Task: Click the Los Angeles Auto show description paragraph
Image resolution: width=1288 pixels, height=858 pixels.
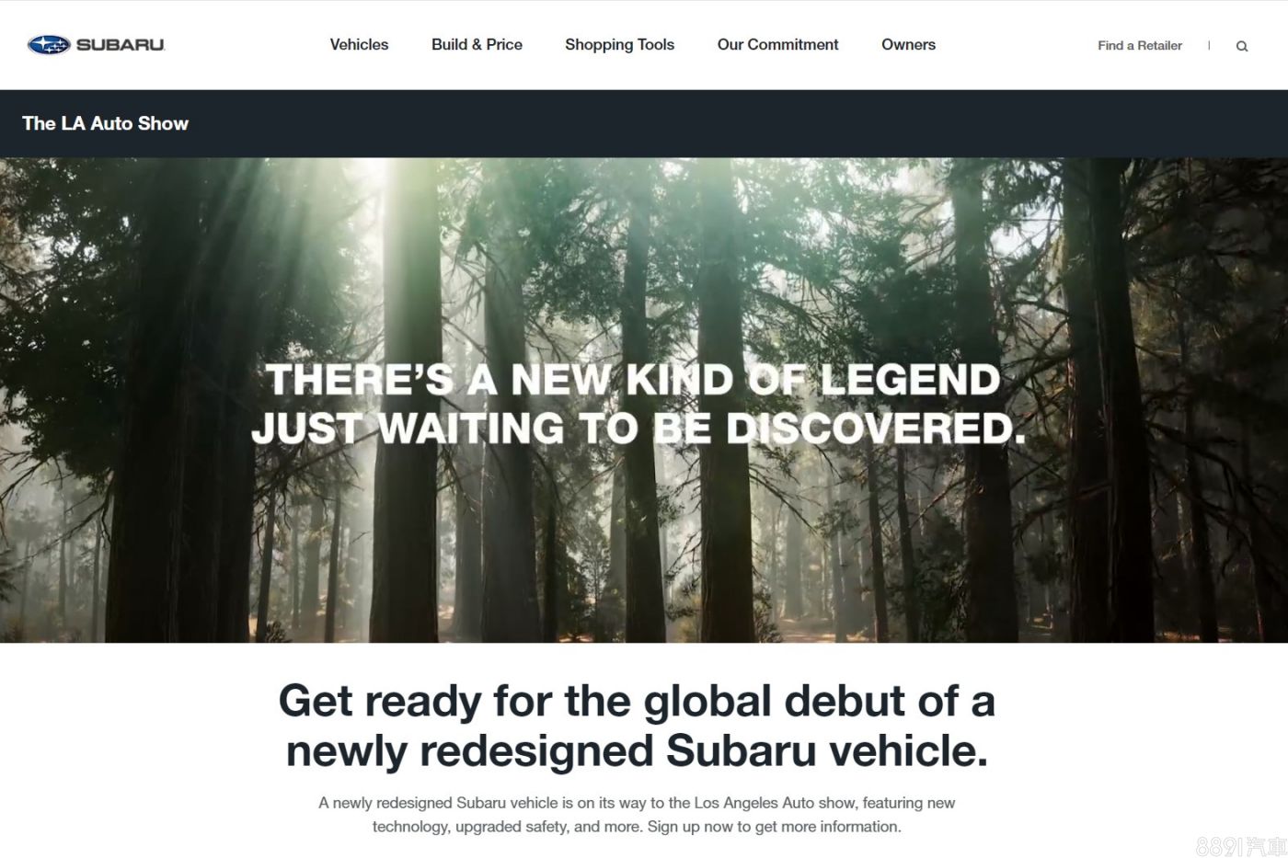Action: [x=637, y=815]
